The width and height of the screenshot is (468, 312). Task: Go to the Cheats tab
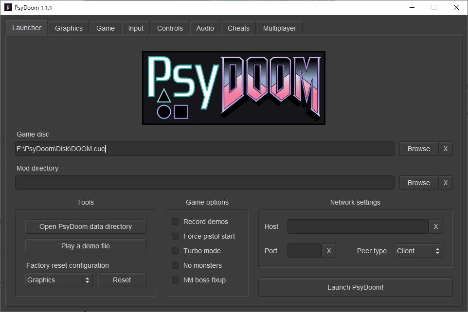tap(238, 28)
